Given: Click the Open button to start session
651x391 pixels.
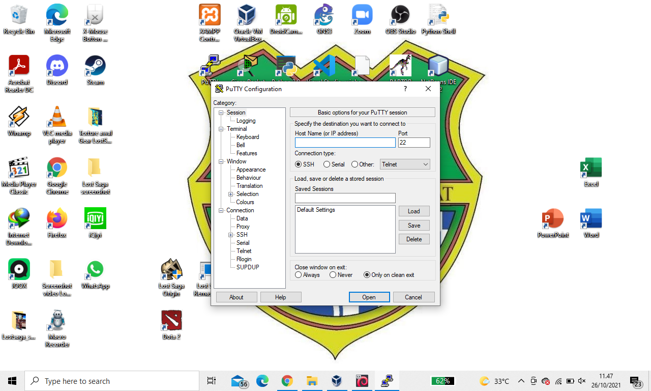Looking at the screenshot, I should point(369,297).
